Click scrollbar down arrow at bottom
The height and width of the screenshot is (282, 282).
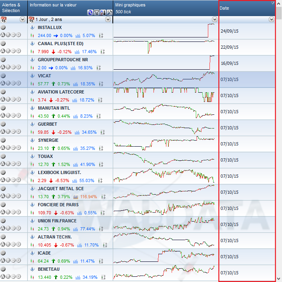279,279
